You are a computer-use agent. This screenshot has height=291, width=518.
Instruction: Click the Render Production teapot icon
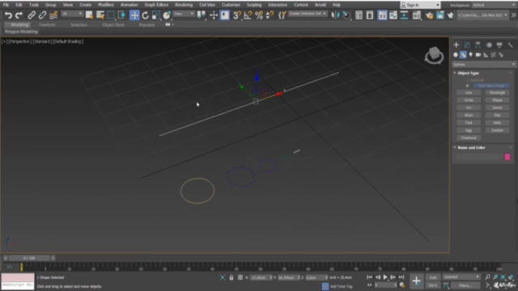point(450,15)
